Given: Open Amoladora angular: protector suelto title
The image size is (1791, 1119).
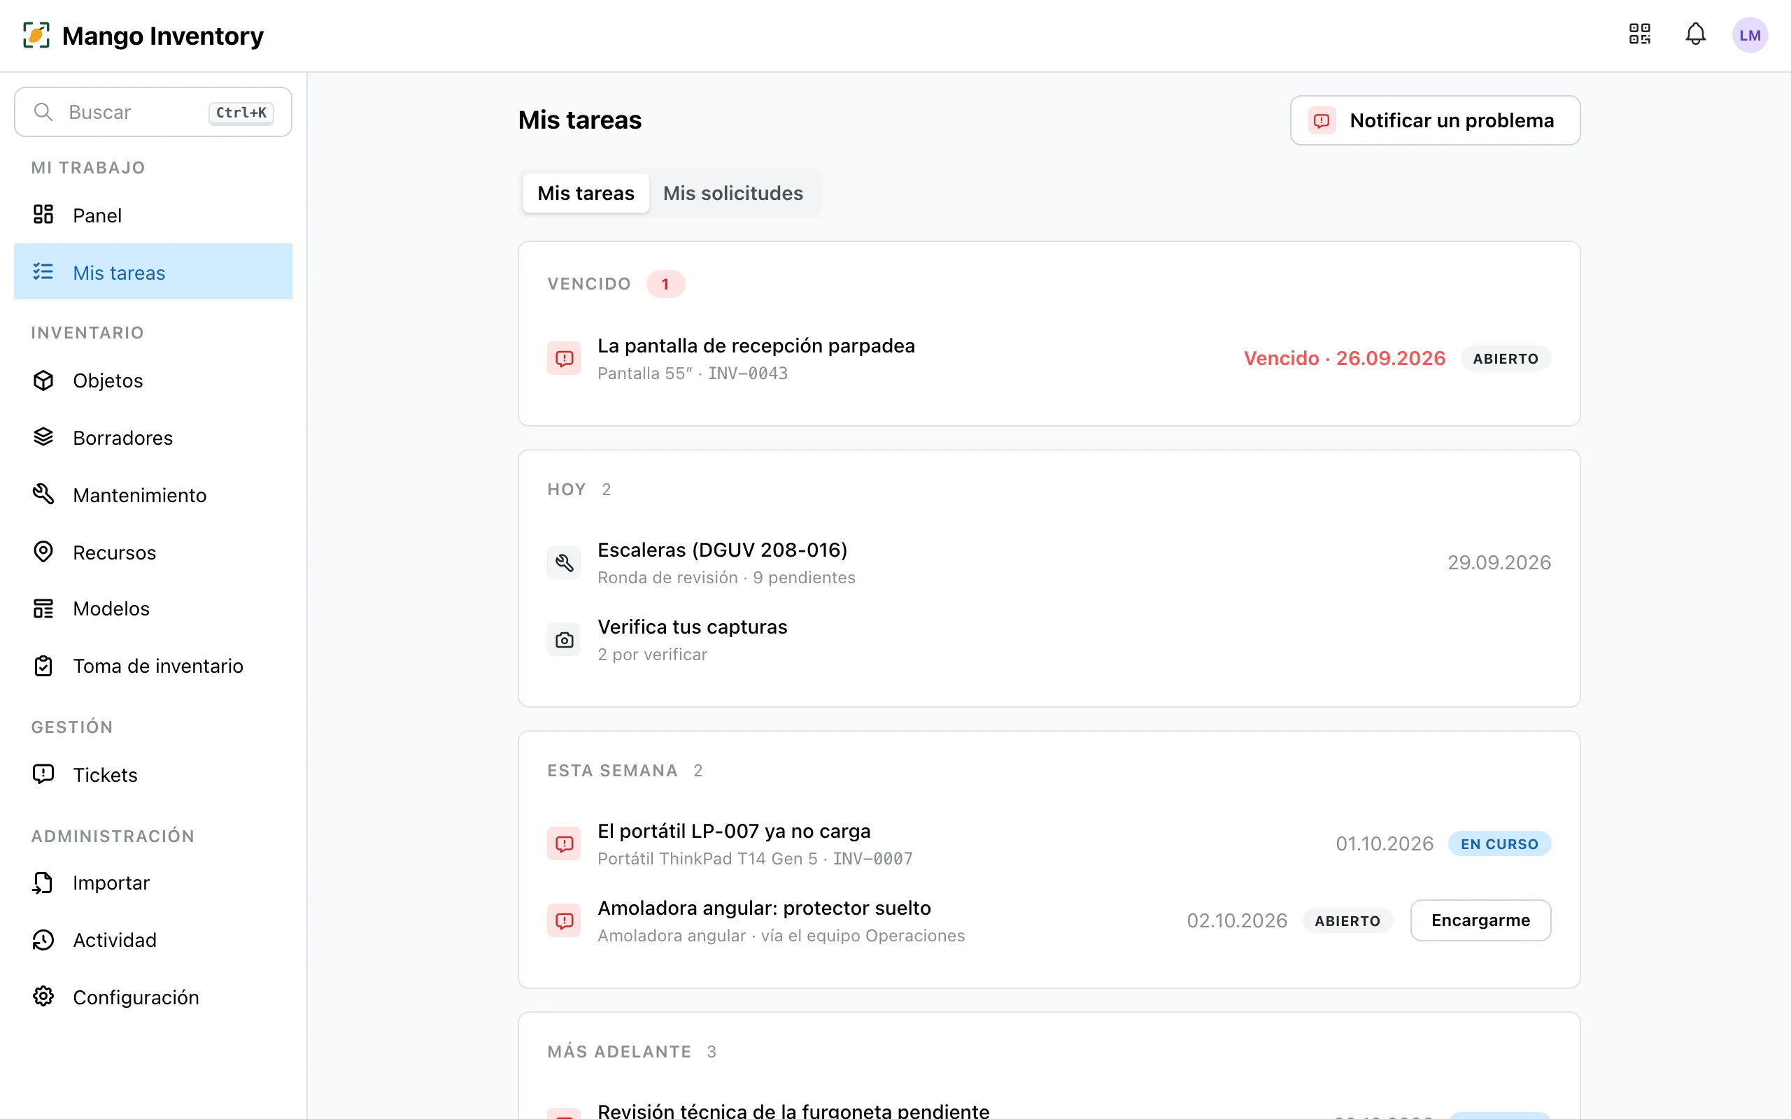Looking at the screenshot, I should [x=764, y=908].
